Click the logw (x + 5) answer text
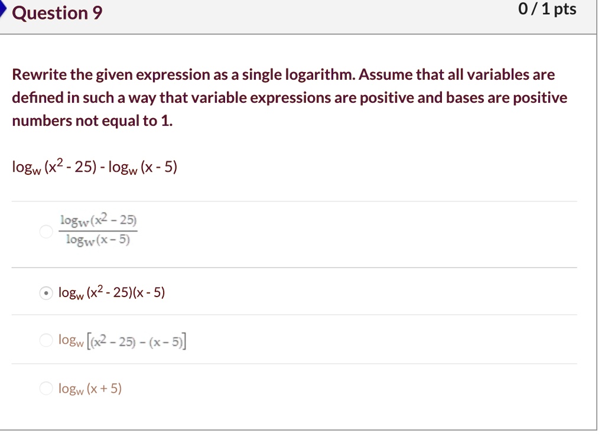 pyautogui.click(x=90, y=388)
